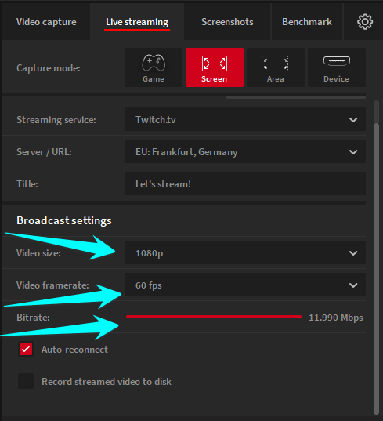Open the Server / URL dropdown
Image resolution: width=383 pixels, height=421 pixels.
point(245,151)
